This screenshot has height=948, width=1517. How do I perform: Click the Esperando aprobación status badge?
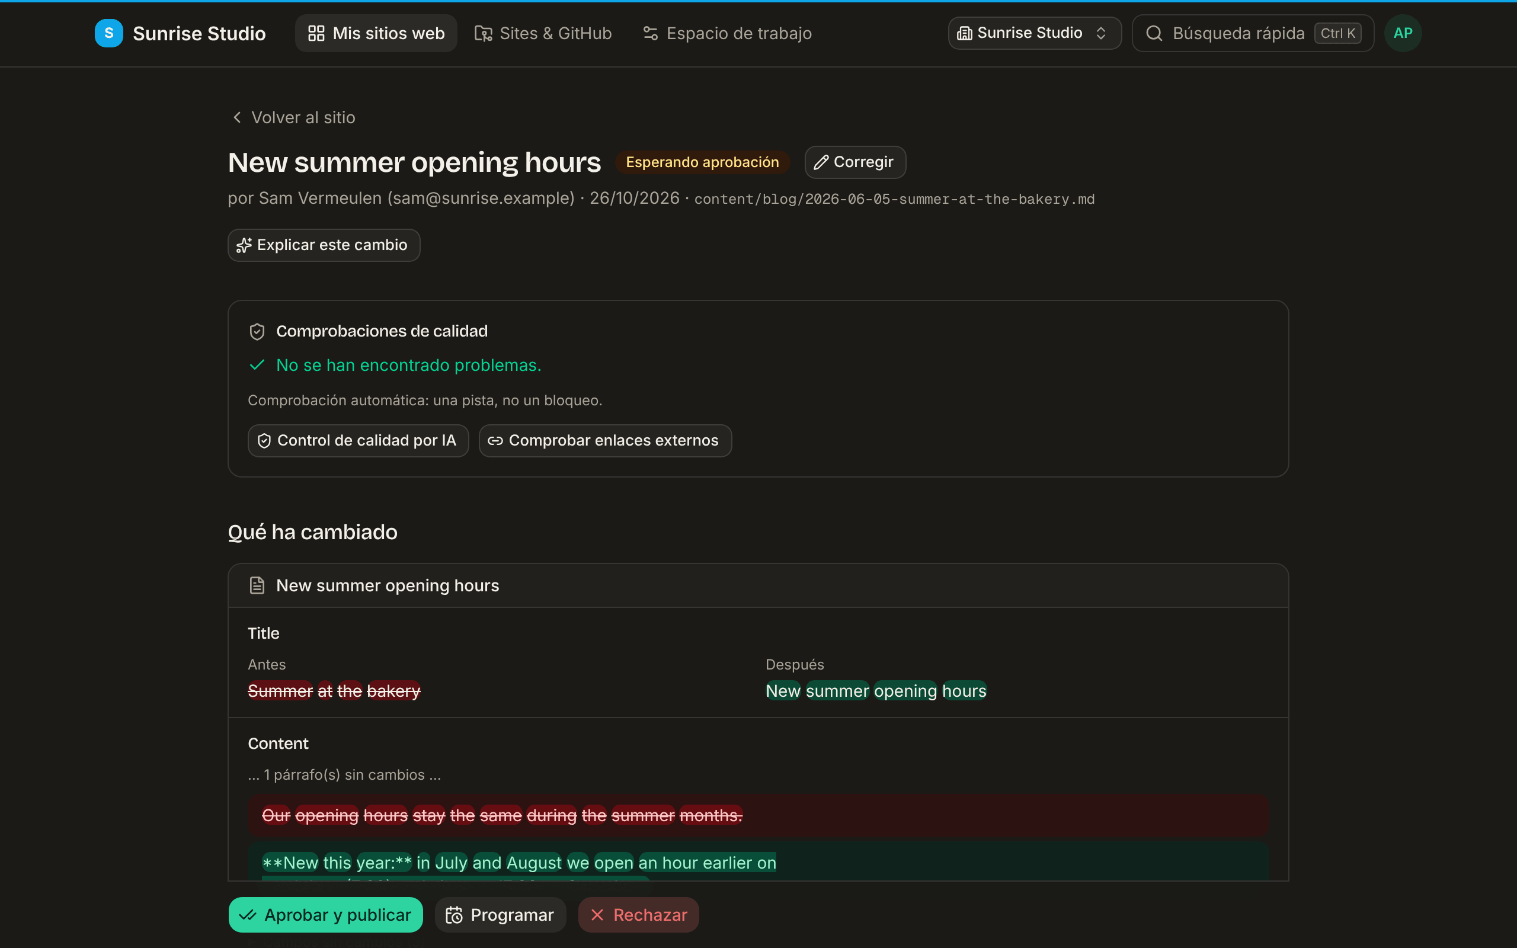pyautogui.click(x=702, y=162)
